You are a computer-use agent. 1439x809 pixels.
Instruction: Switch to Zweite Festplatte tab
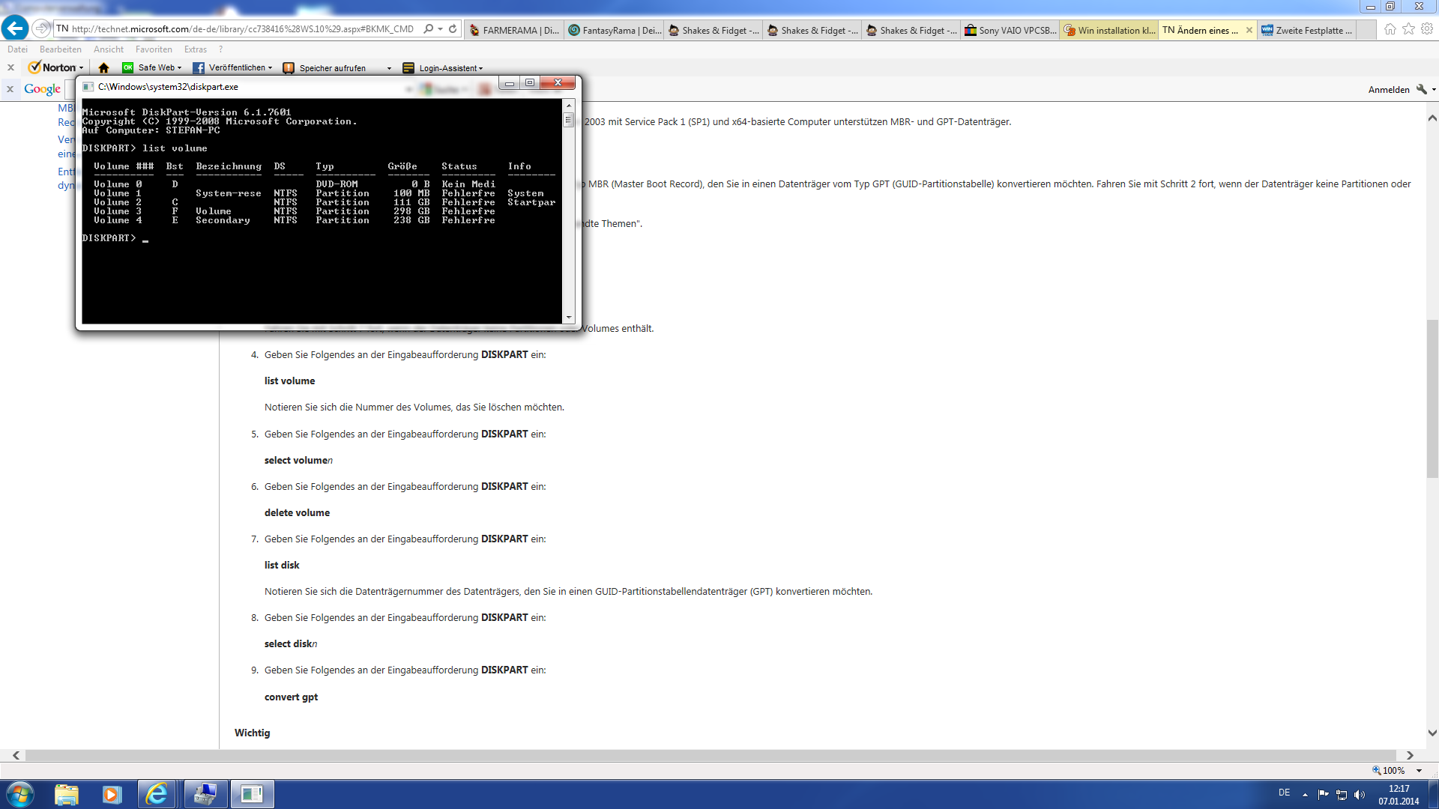point(1307,30)
